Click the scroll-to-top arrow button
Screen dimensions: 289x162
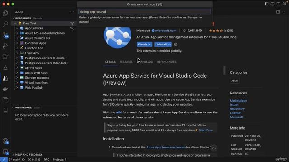point(214,148)
